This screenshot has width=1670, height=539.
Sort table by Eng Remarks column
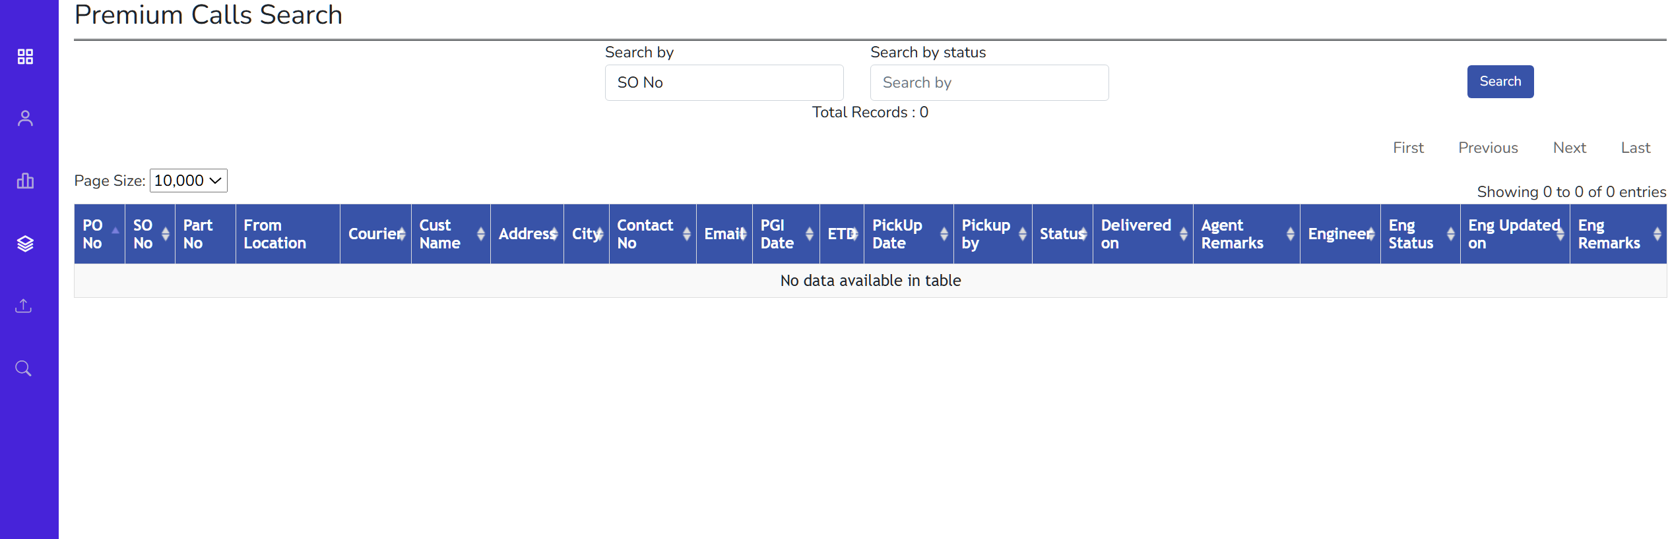(x=1619, y=234)
